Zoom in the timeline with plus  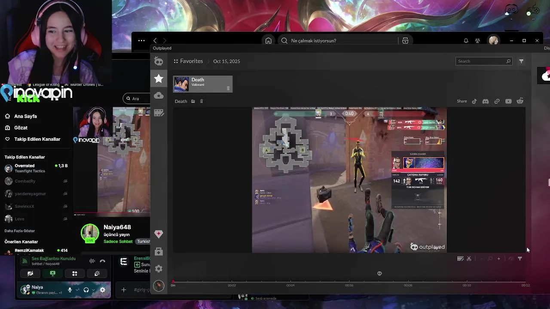(x=498, y=259)
